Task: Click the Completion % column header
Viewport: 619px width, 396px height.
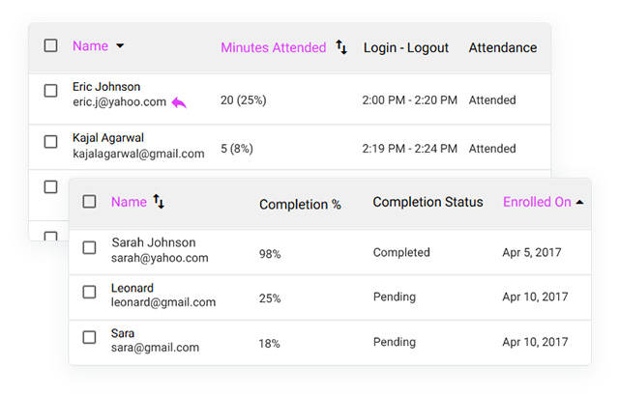Action: pyautogui.click(x=300, y=205)
